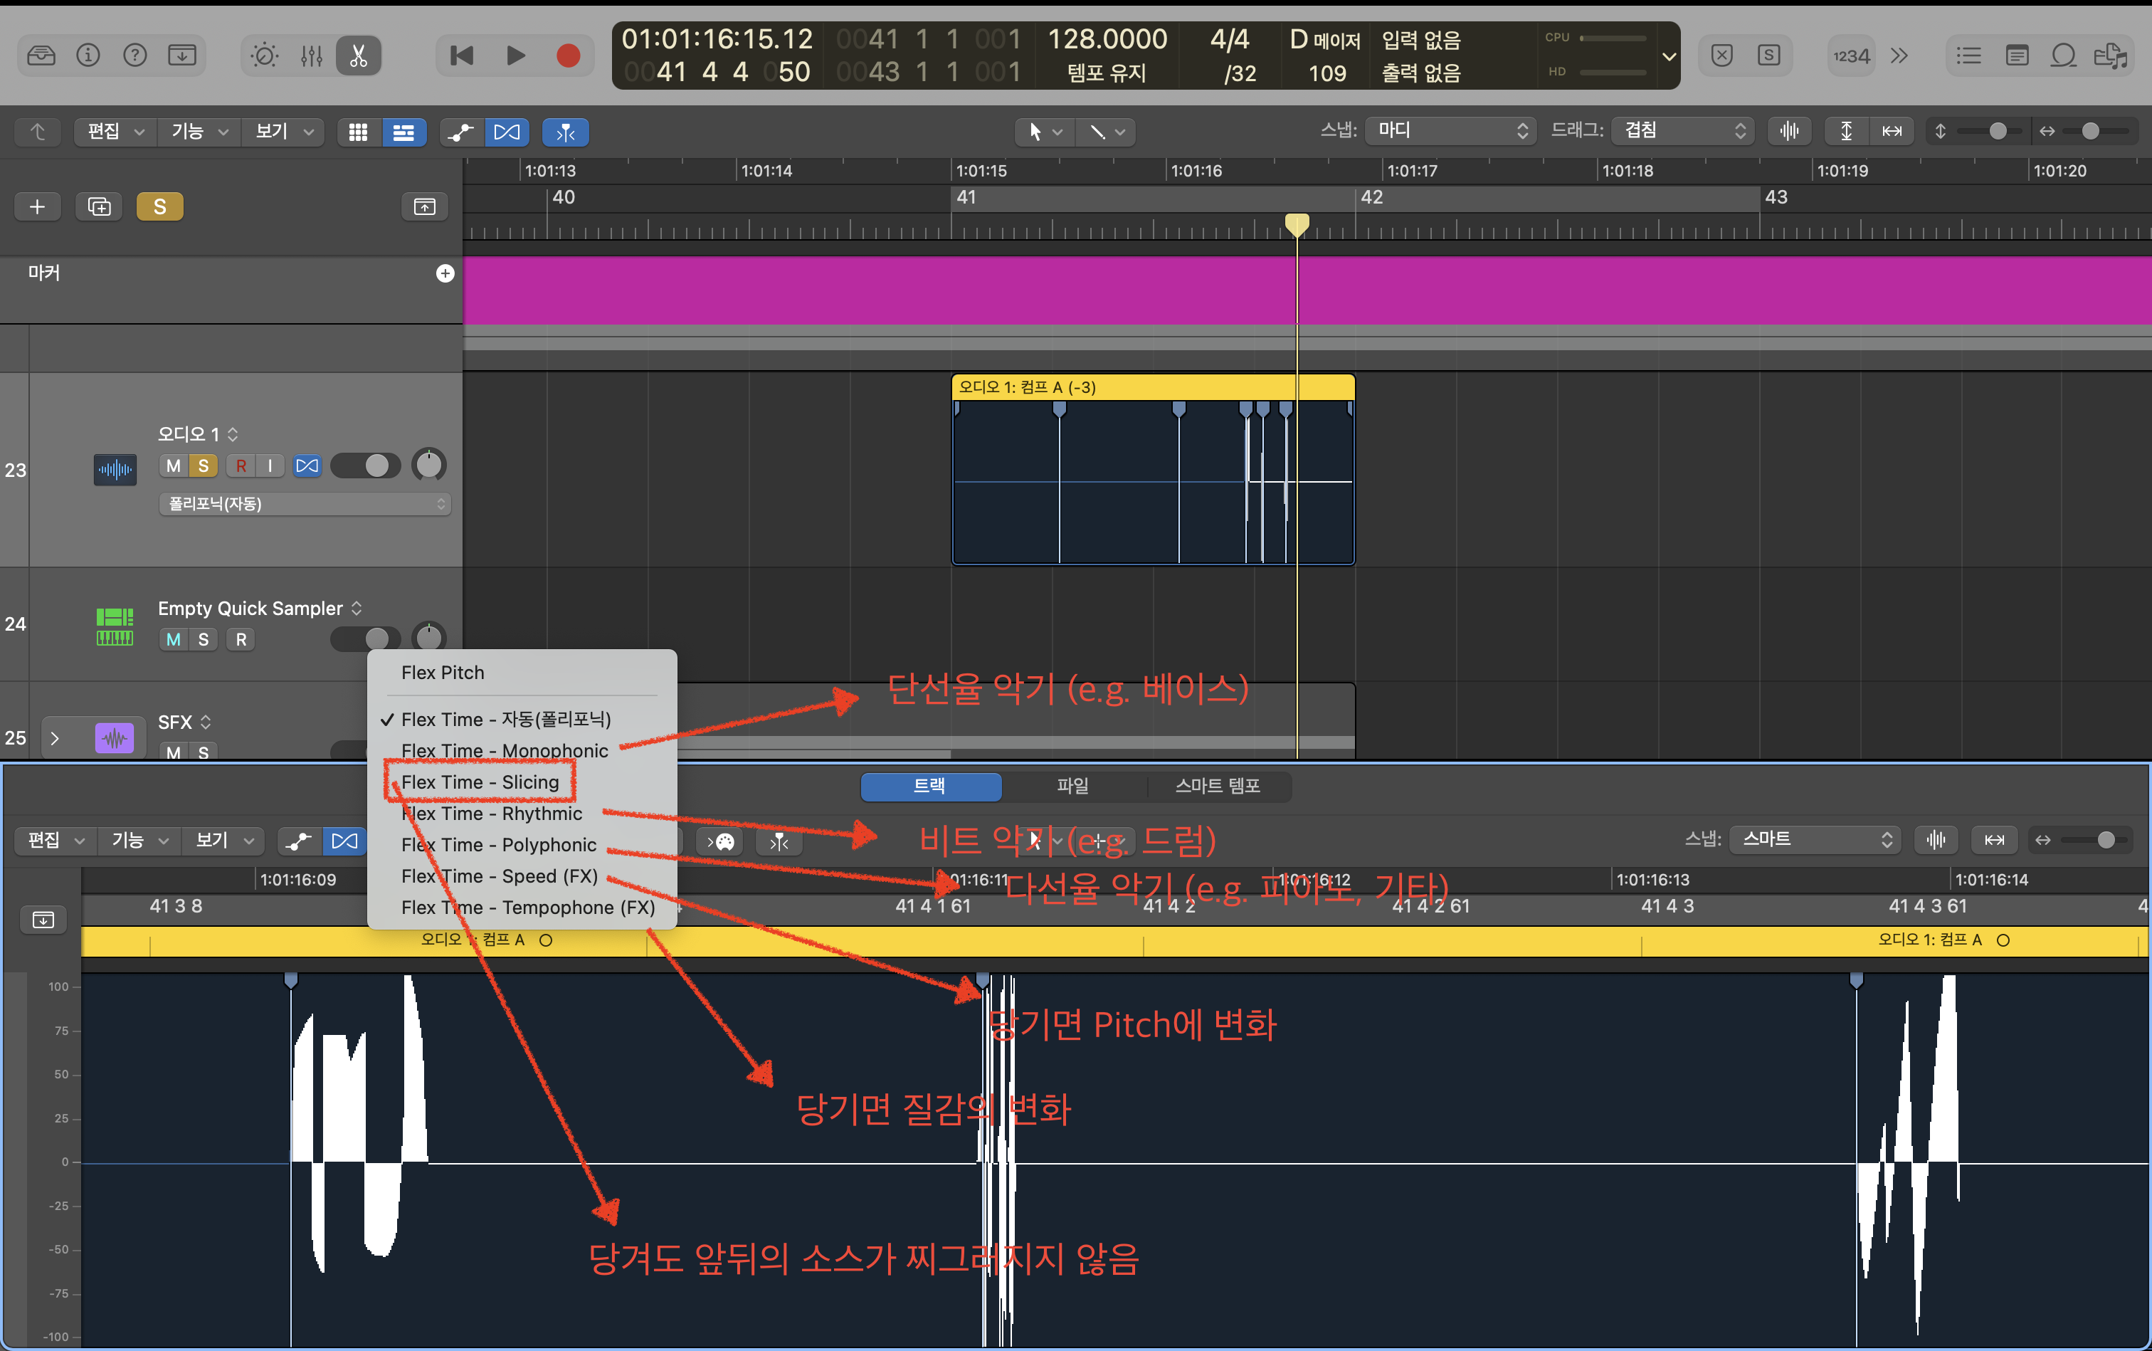2152x1351 pixels.
Task: Open the 편집 menu in tracks toolbar
Action: pyautogui.click(x=115, y=132)
